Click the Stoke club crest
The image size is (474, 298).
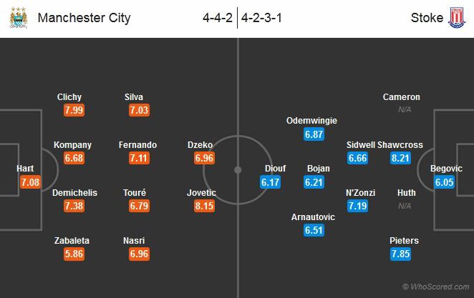[457, 18]
